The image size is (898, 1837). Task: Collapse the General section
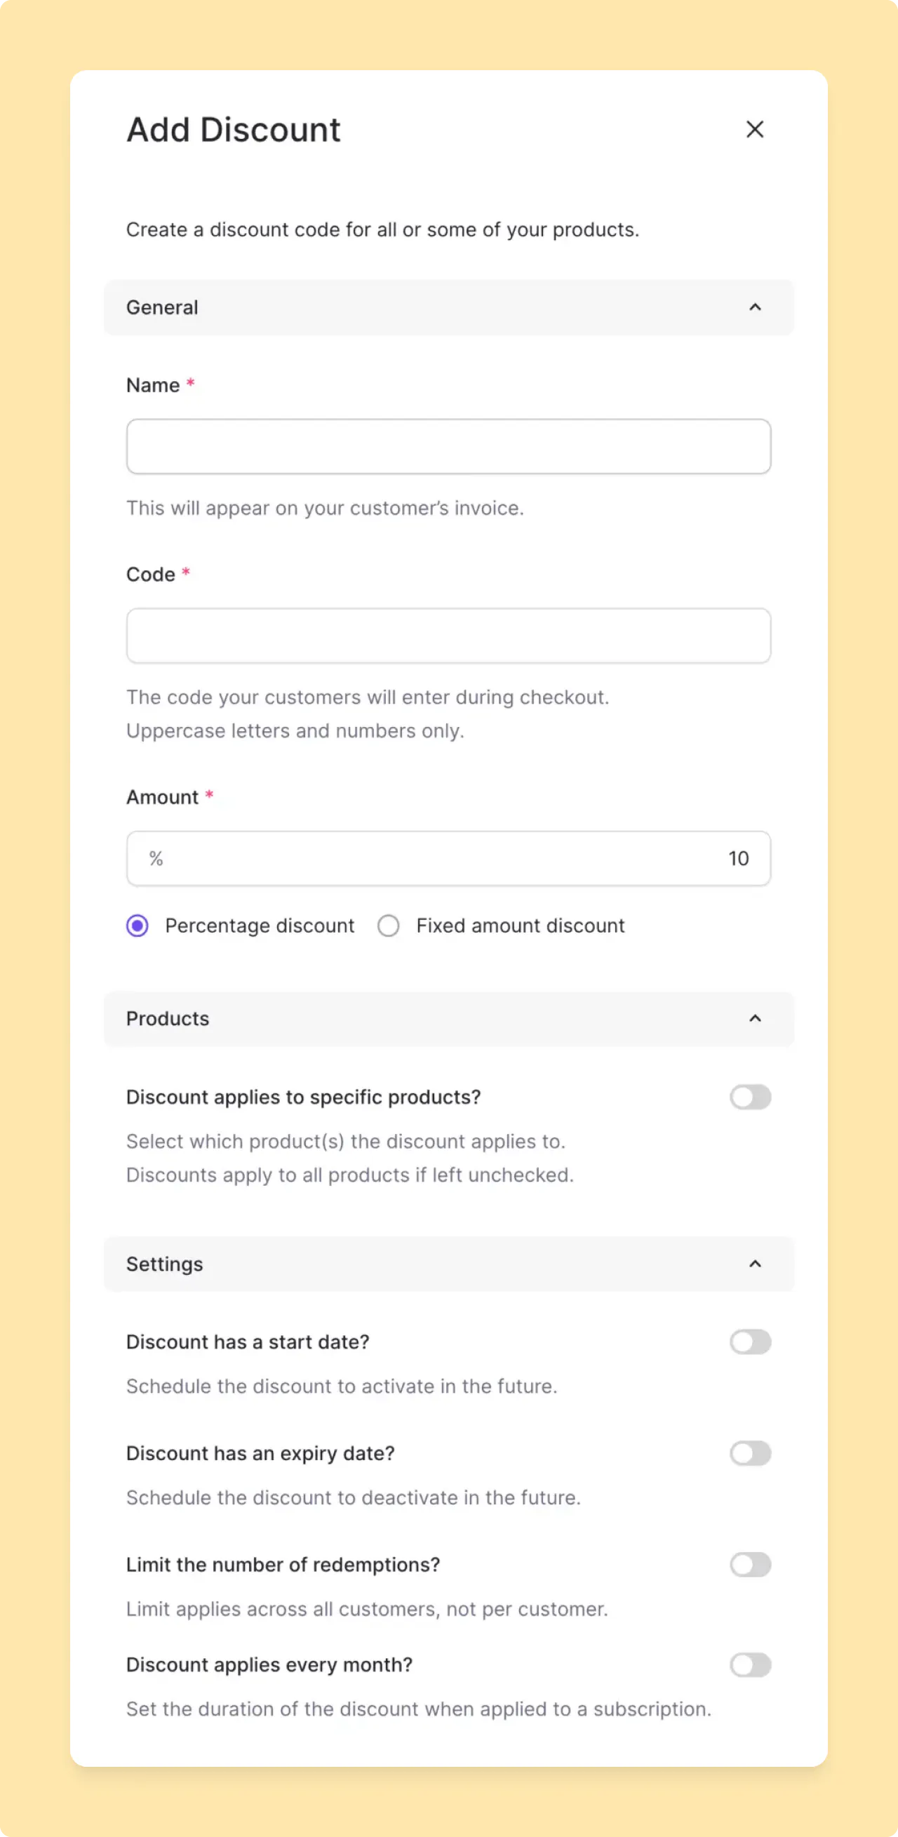756,307
